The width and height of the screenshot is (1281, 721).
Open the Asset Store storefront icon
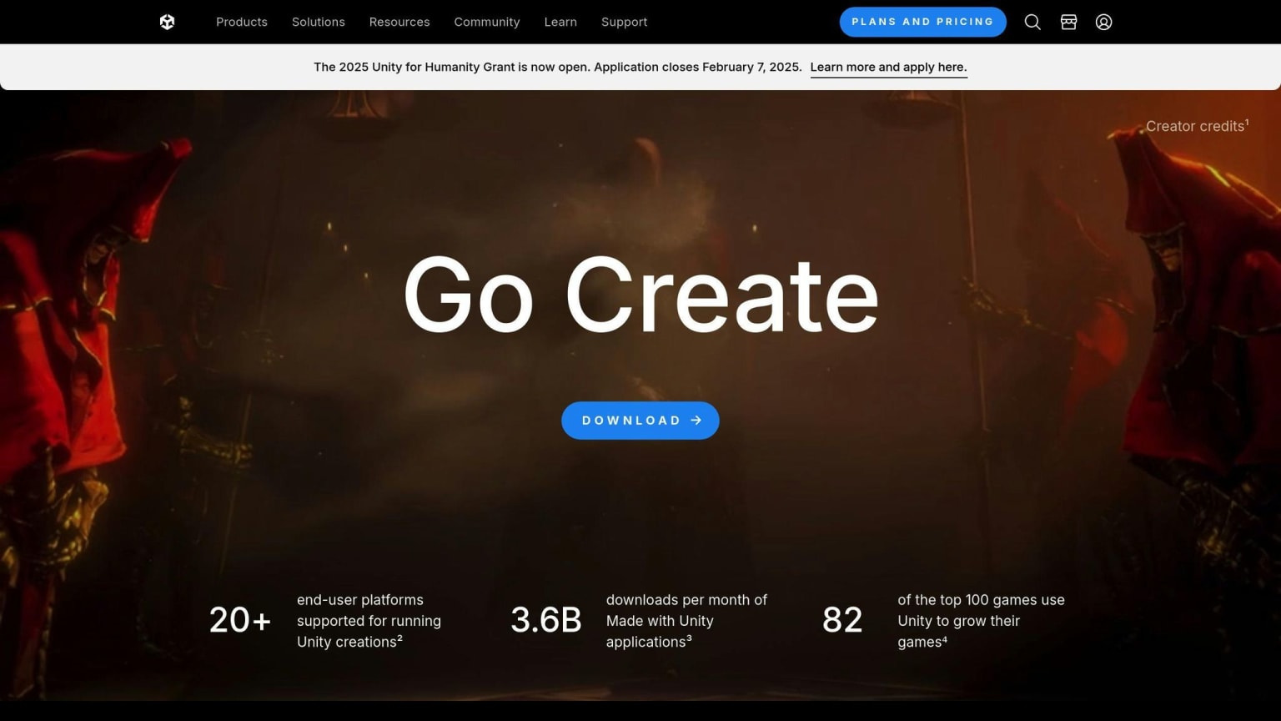pyautogui.click(x=1068, y=23)
